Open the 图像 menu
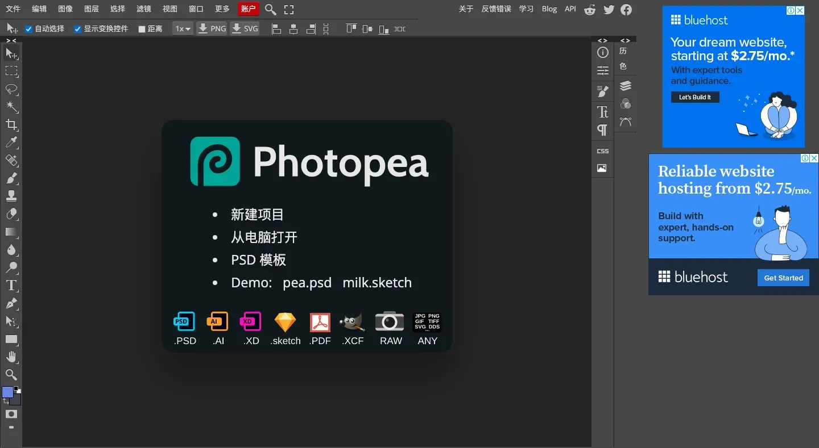 pos(65,9)
